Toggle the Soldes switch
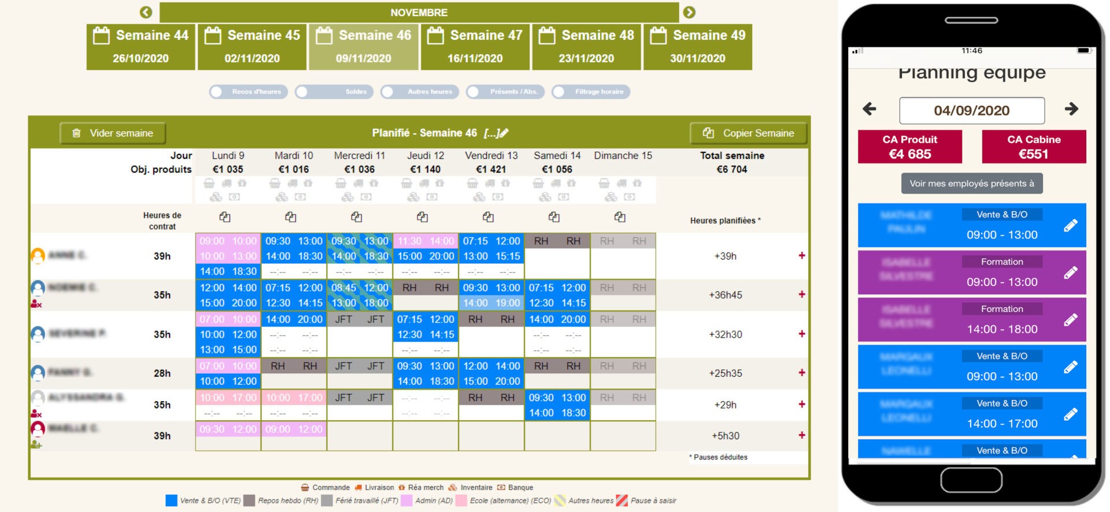1110x512 pixels. pyautogui.click(x=334, y=91)
